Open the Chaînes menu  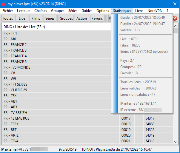[41, 11]
